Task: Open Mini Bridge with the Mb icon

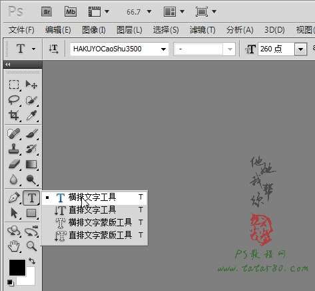Action: pyautogui.click(x=71, y=11)
